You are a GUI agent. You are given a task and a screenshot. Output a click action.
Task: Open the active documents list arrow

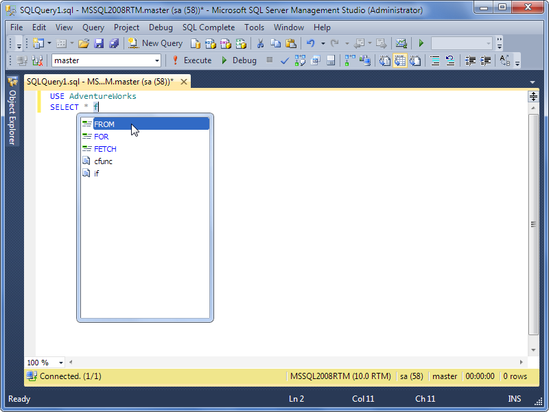533,82
